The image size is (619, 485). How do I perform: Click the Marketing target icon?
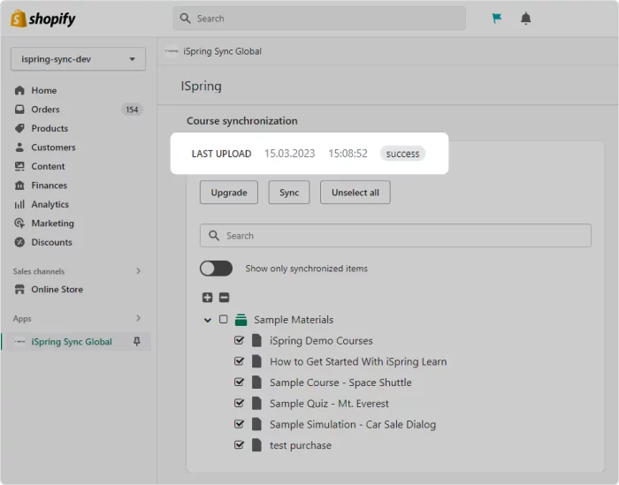point(19,224)
